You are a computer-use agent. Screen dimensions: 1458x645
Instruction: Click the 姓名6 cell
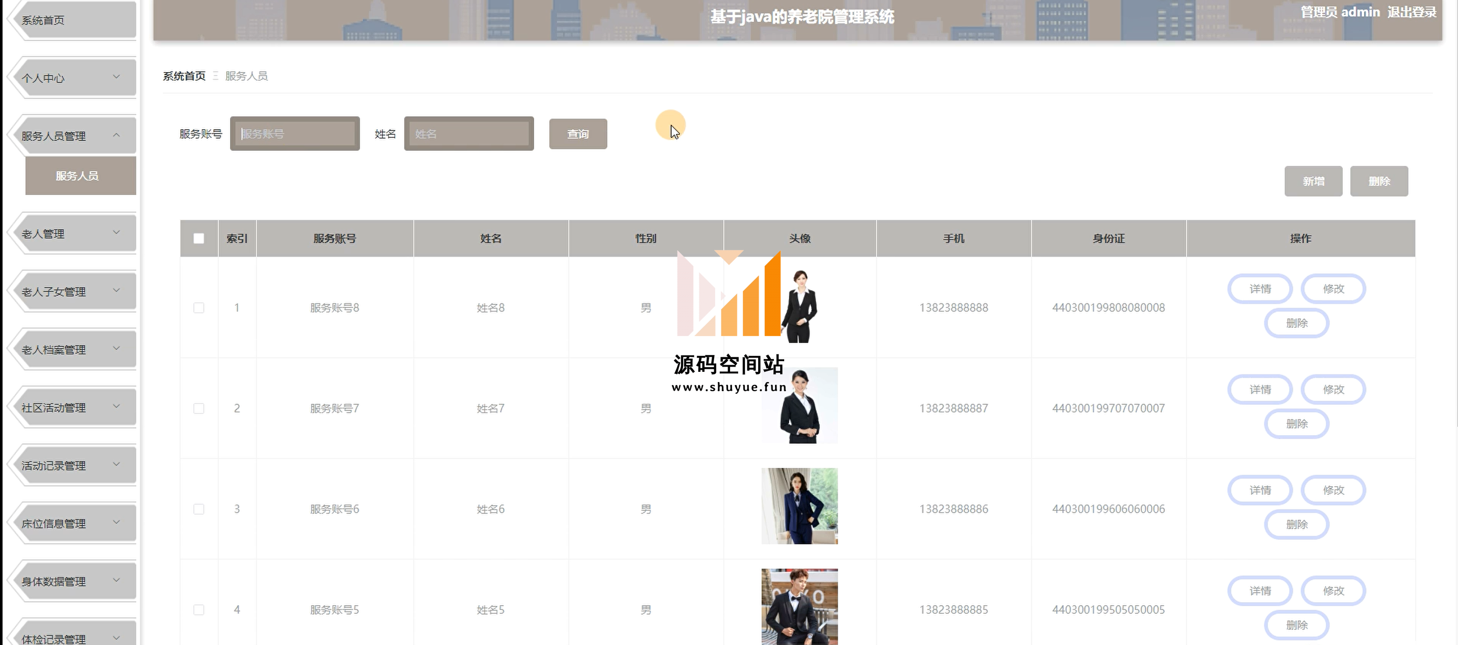pyautogui.click(x=491, y=509)
